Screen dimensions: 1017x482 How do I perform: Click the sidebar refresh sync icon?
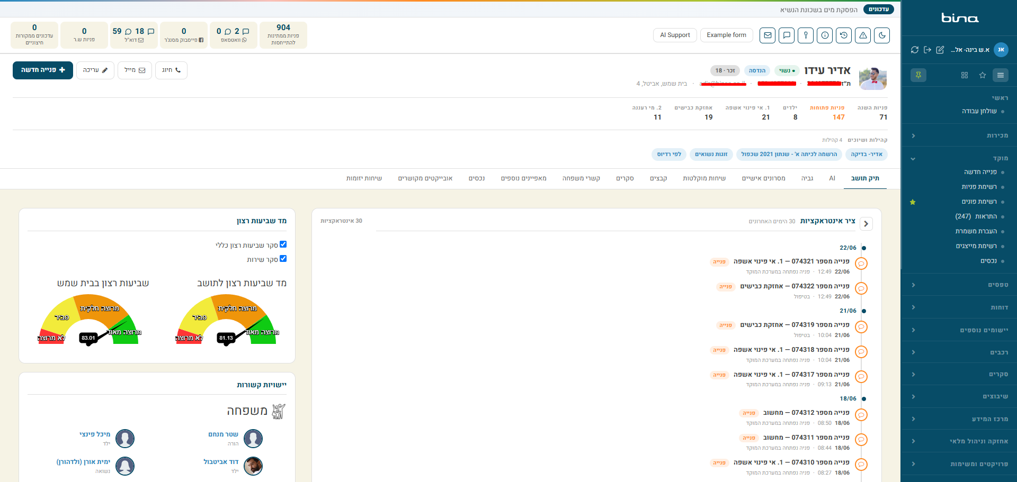pyautogui.click(x=915, y=50)
